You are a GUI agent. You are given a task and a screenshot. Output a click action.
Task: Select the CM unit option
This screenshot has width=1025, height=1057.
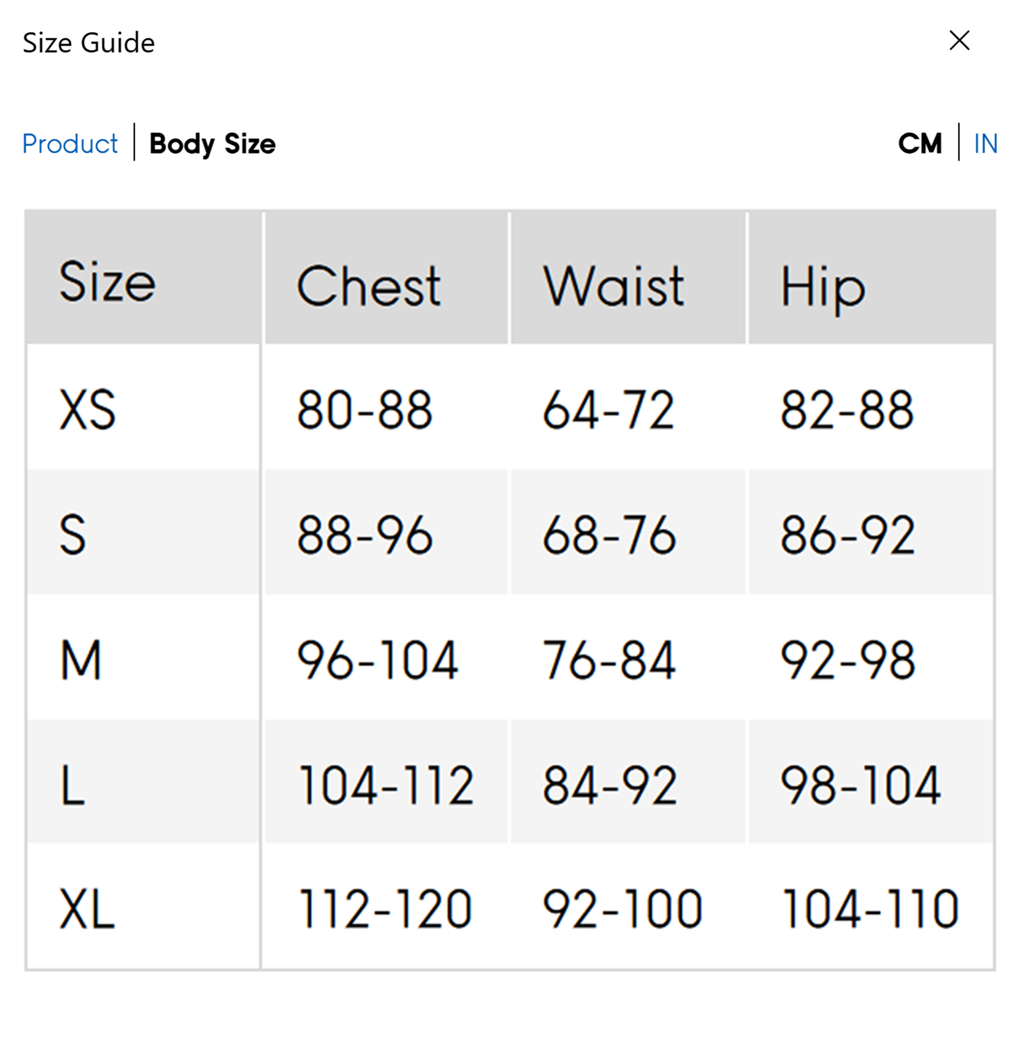point(920,143)
